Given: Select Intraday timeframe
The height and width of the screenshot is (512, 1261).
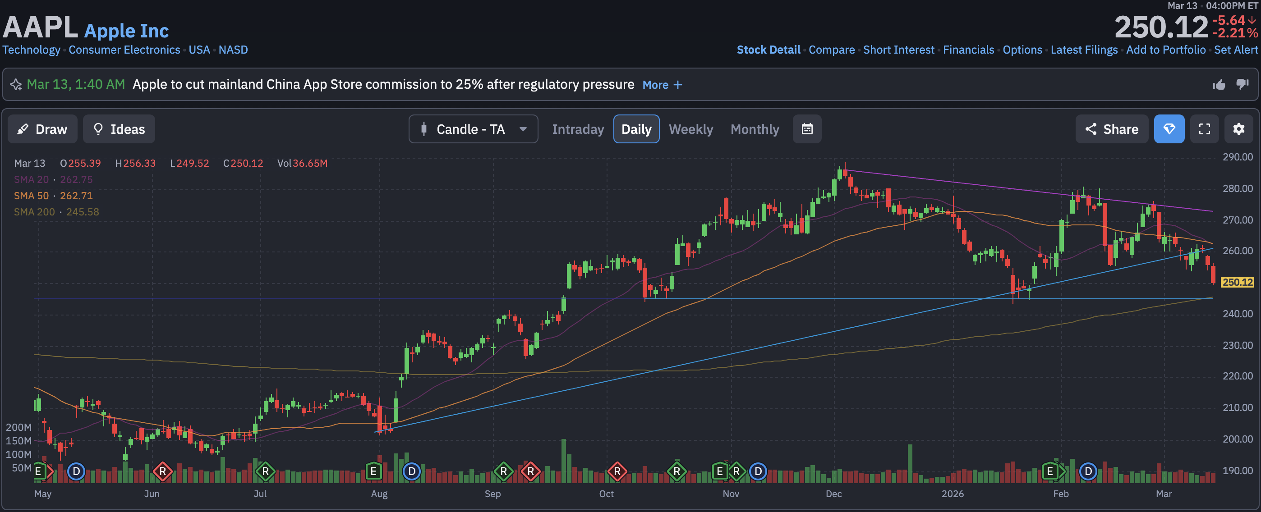Looking at the screenshot, I should [578, 129].
